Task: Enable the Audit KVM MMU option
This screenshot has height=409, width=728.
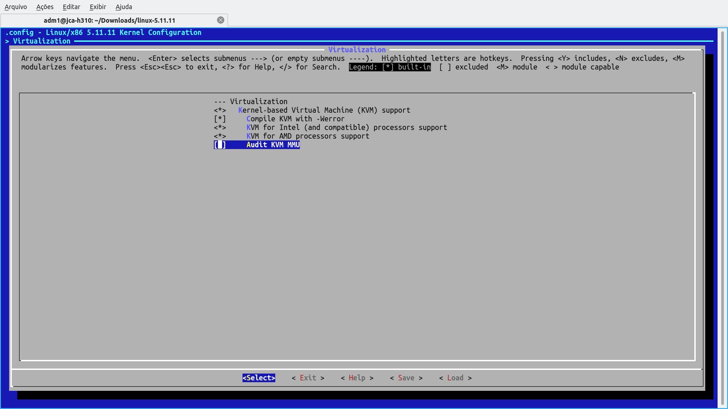Action: point(220,145)
